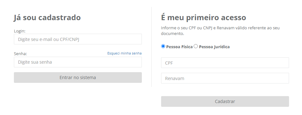The height and width of the screenshot is (115, 302).
Task: Select the Pessoa Jurídica radio button
Action: [x=196, y=46]
